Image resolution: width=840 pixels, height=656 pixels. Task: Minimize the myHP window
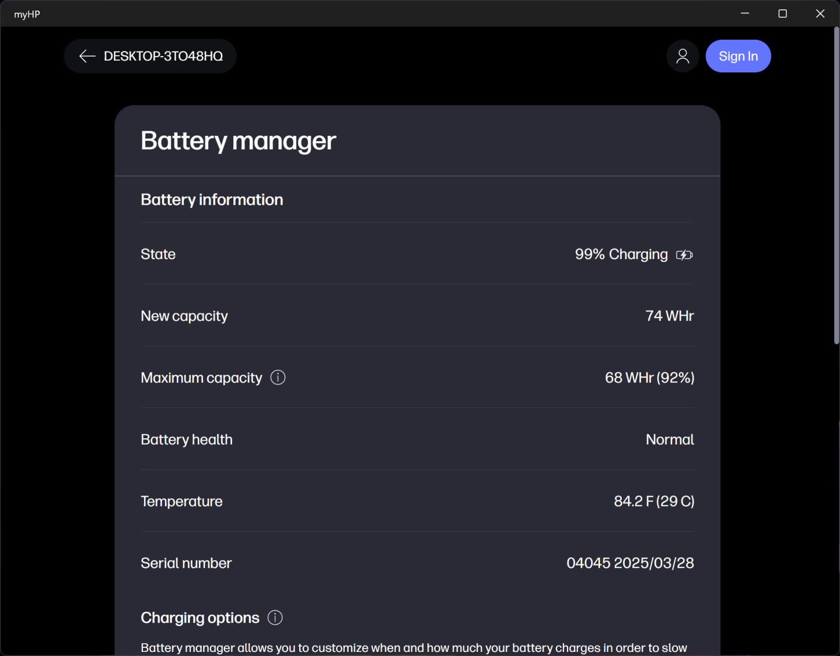tap(745, 13)
